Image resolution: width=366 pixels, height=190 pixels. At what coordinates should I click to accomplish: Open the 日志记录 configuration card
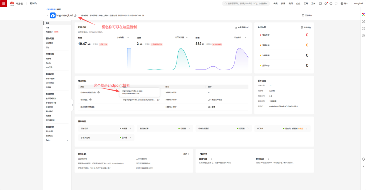coord(104,128)
